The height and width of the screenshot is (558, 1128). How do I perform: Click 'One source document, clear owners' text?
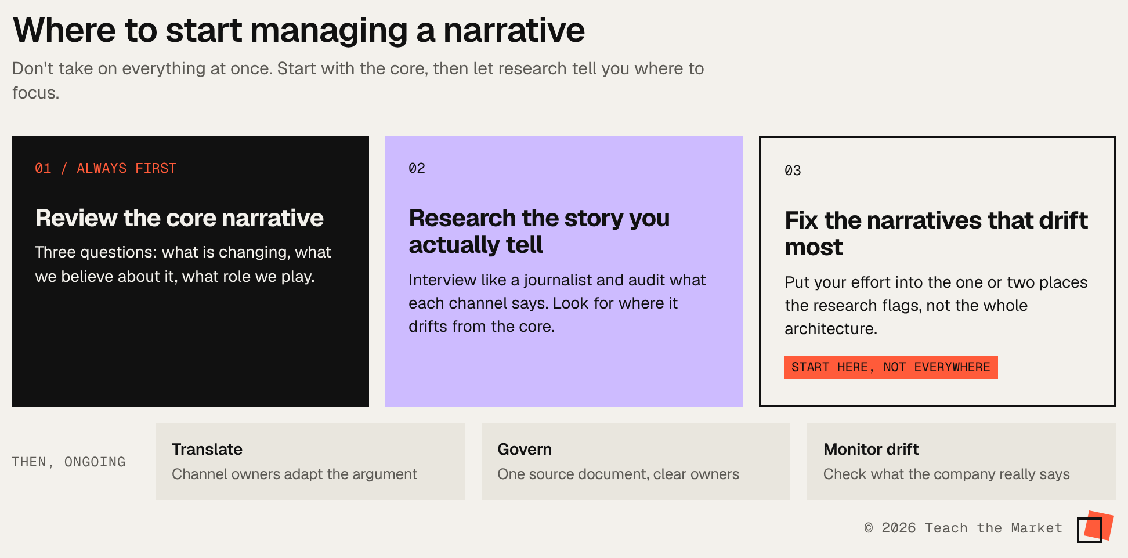618,474
